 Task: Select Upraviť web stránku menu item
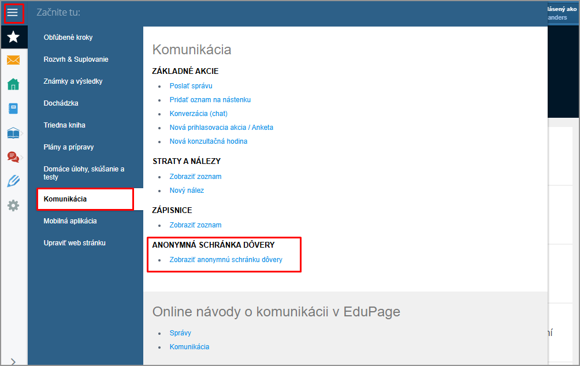pyautogui.click(x=75, y=243)
